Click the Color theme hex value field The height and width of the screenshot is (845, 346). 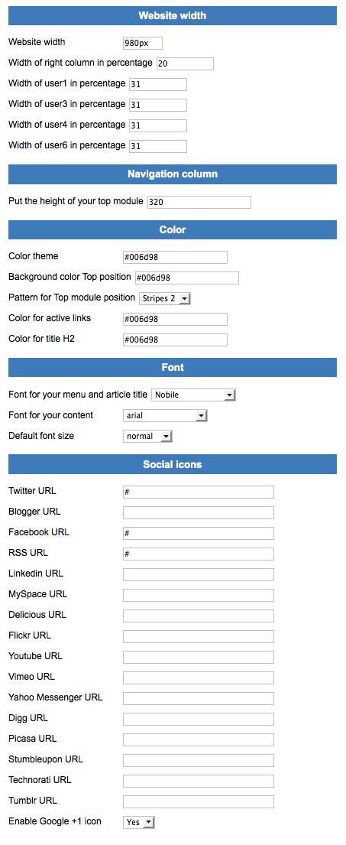175,257
